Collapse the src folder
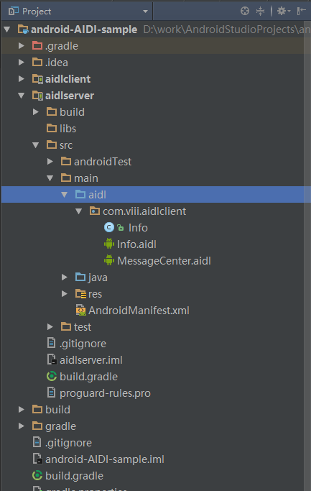311x491 pixels. [36, 145]
